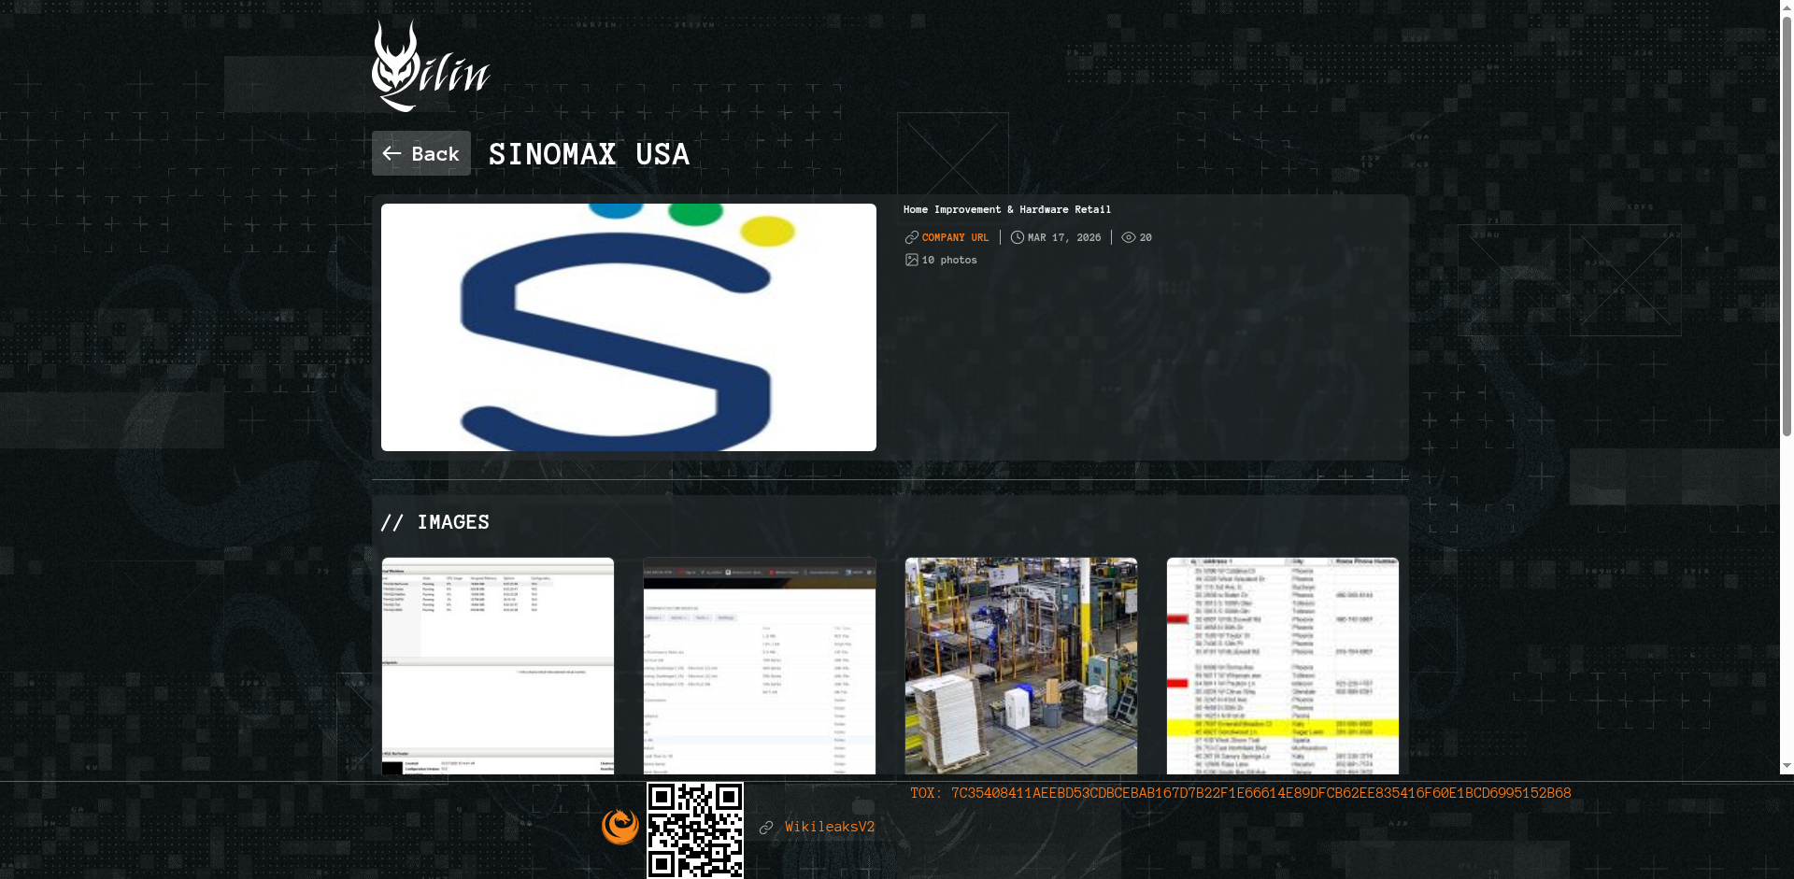Open the thumbnail with yellow highlighted row
Viewport: 1794px width, 879px height.
pos(1283,666)
